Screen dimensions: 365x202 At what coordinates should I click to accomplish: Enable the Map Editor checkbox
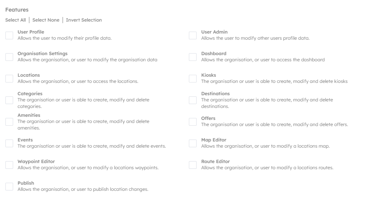[193, 143]
